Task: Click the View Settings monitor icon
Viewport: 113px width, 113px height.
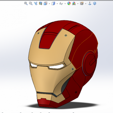Action: (82, 3)
